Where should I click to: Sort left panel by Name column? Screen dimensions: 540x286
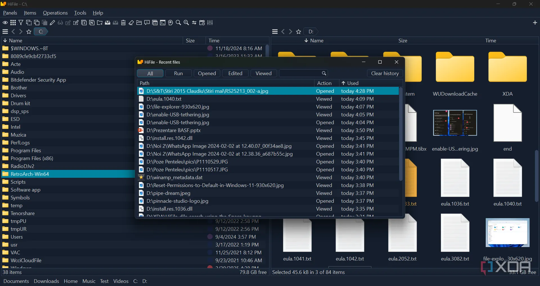(x=92, y=41)
